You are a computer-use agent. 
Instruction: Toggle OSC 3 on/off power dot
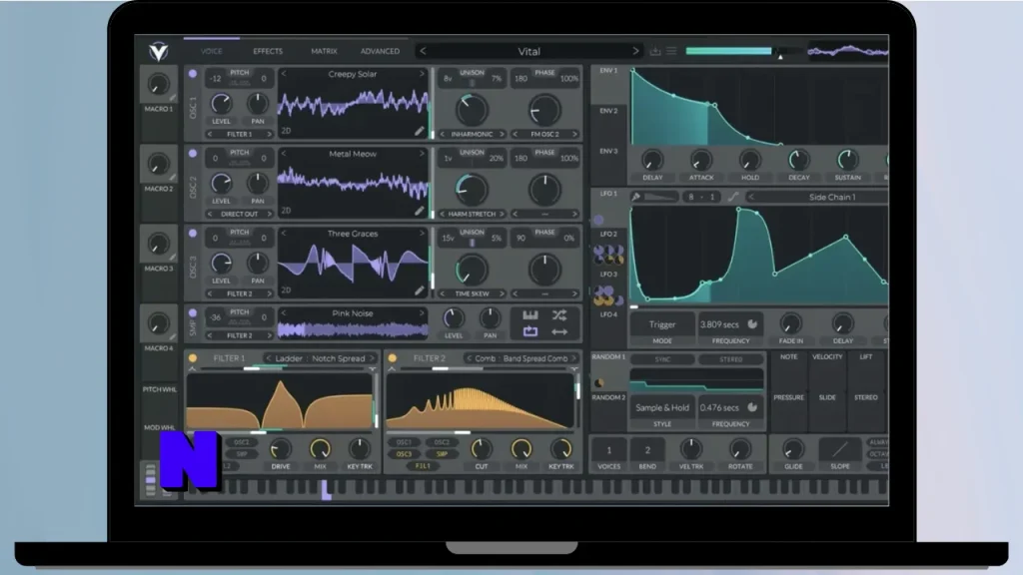[193, 233]
